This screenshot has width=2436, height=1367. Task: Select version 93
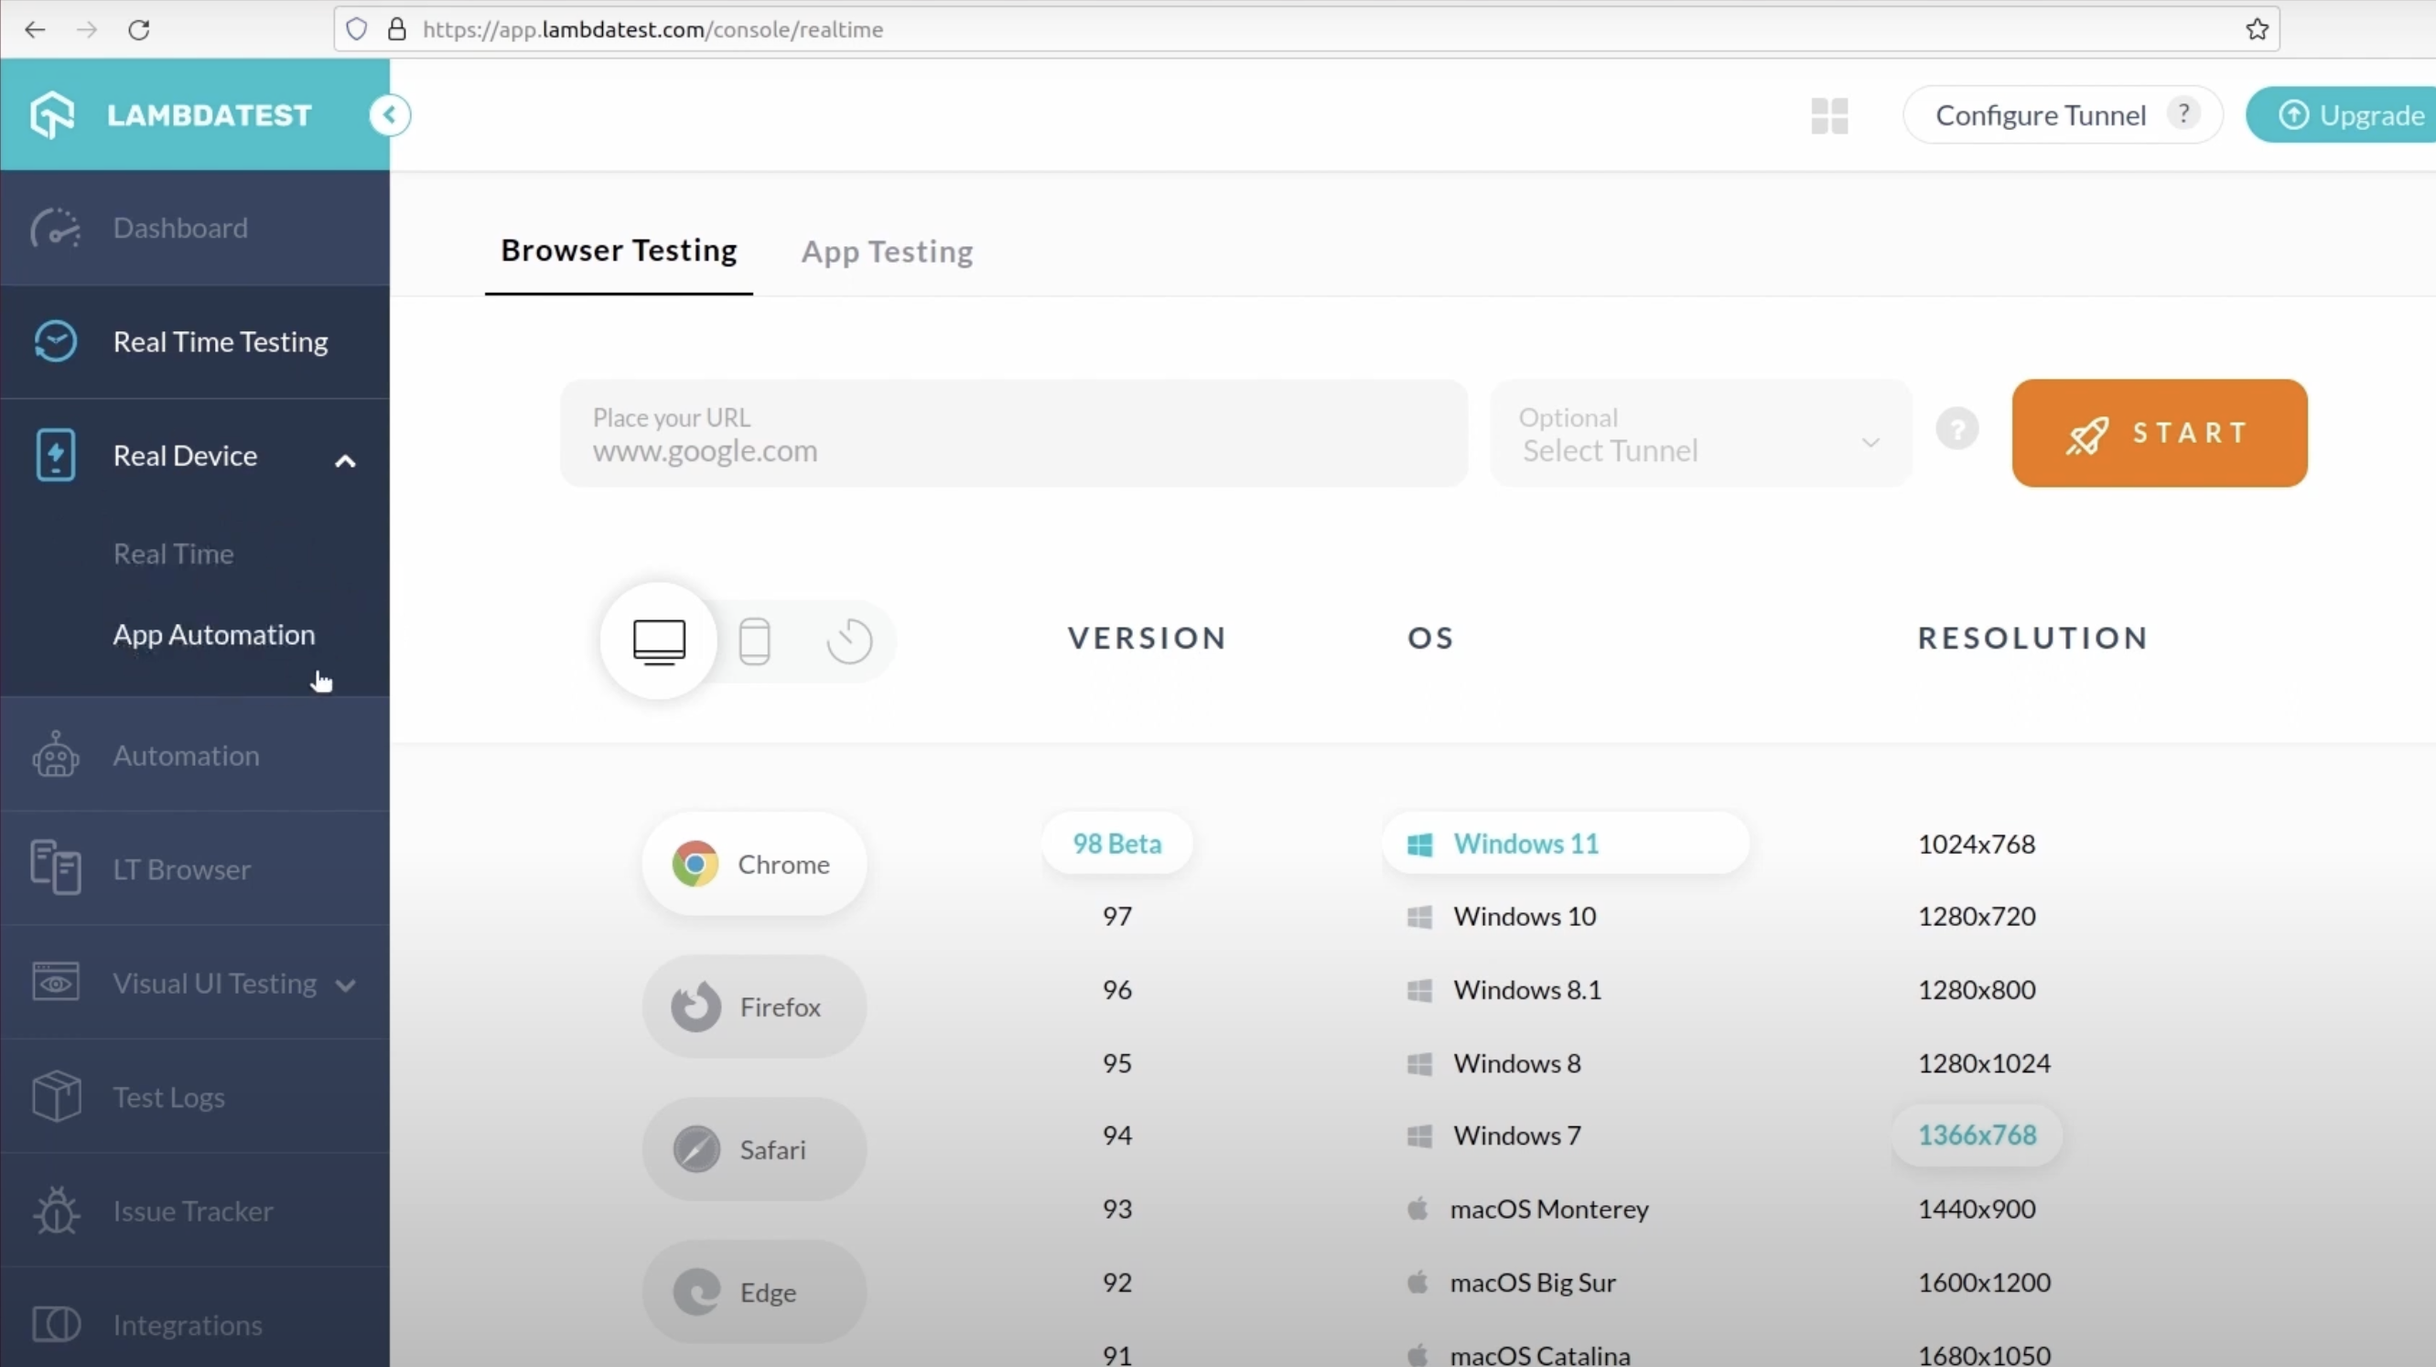1116,1209
